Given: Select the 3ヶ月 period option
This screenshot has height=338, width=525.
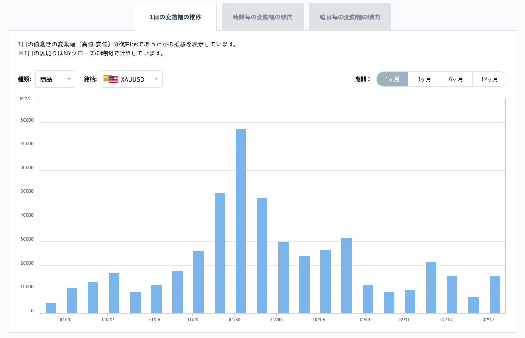Looking at the screenshot, I should 424,79.
